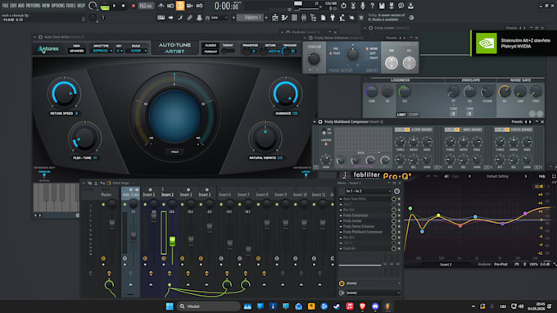
Task: Toggle Fruity Stereo Enhancer slot enable LED
Action: click(x=399, y=226)
